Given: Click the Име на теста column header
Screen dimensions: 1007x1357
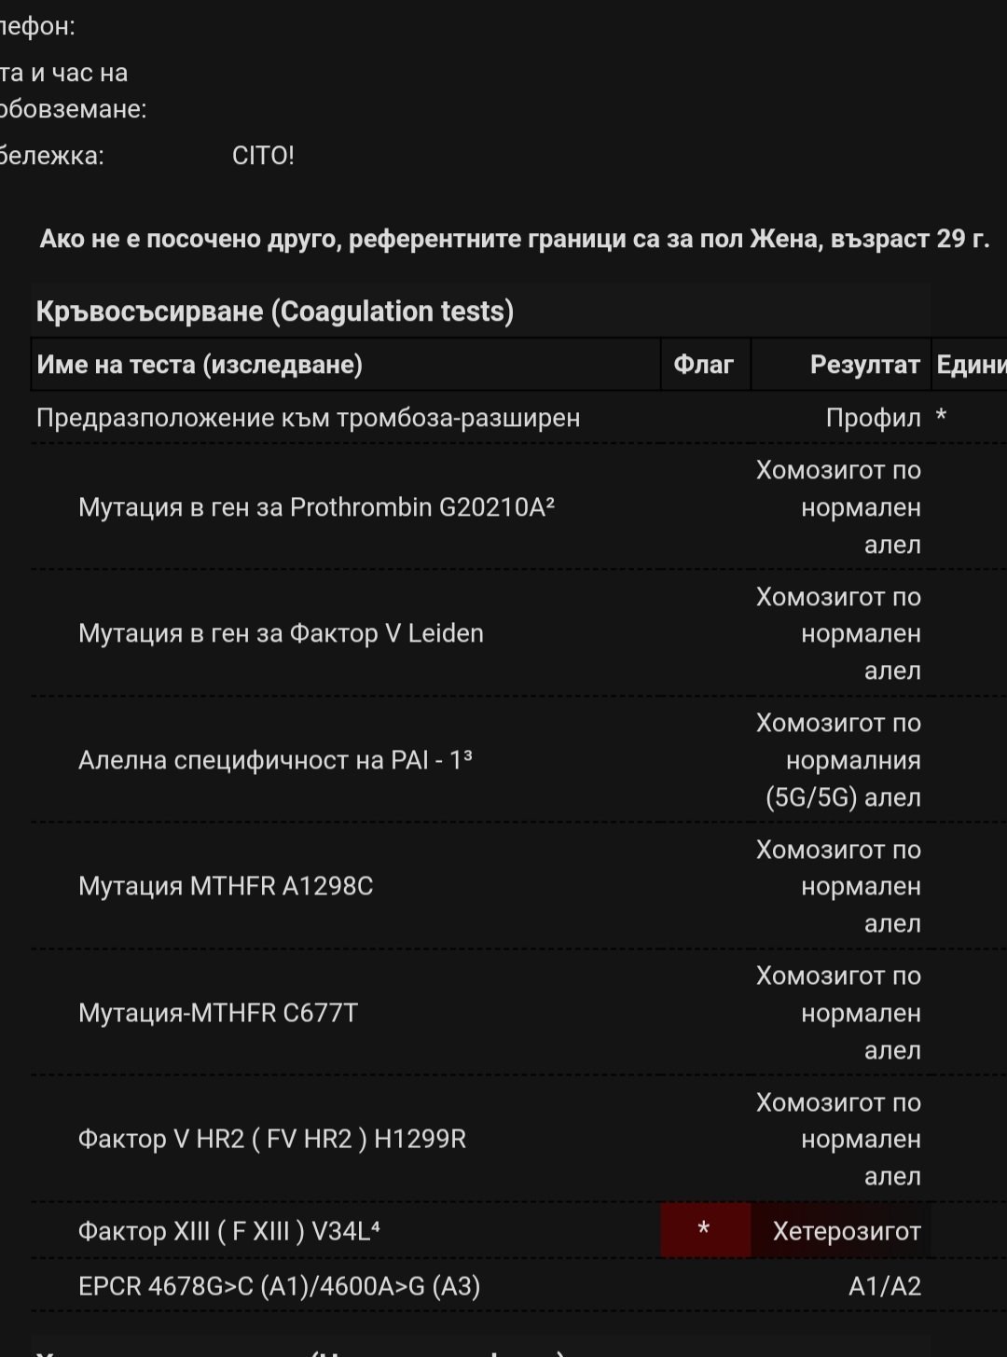Looking at the screenshot, I should pos(200,364).
